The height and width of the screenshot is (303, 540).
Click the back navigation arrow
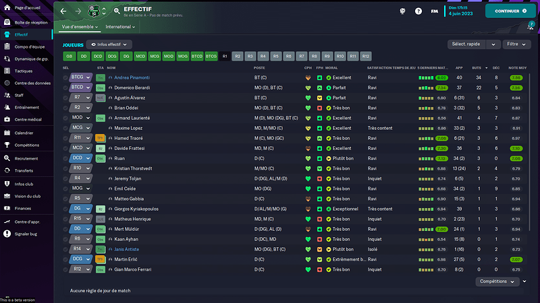(63, 11)
